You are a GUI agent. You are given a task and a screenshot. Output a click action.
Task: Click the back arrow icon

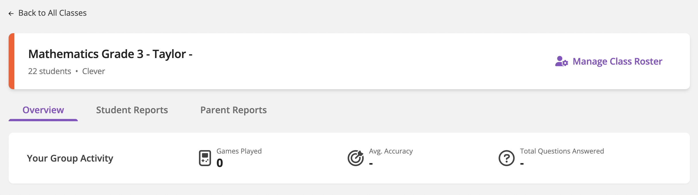(11, 13)
